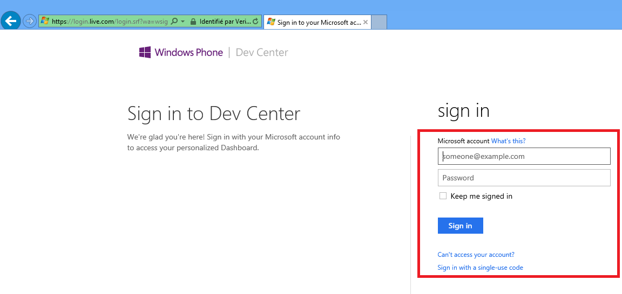Viewport: 622px width, 294px height.
Task: Click the 'Dev Center' header link
Action: (262, 52)
